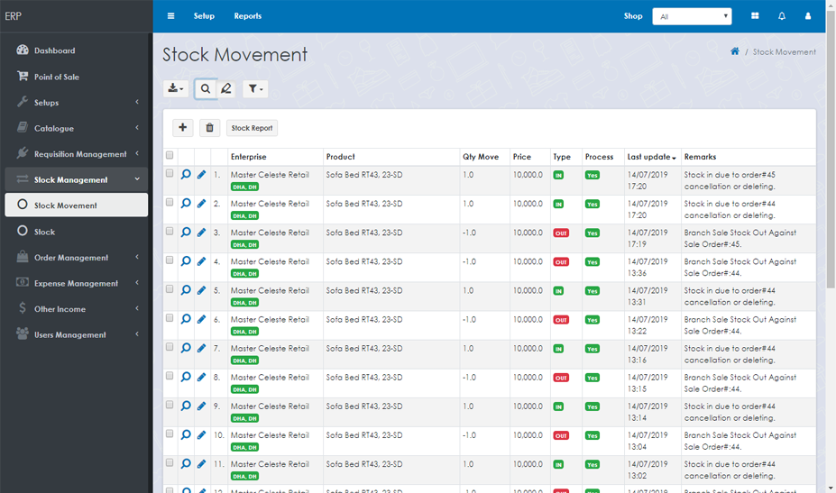
Task: Toggle the select-all checkbox in table header
Action: (x=170, y=156)
